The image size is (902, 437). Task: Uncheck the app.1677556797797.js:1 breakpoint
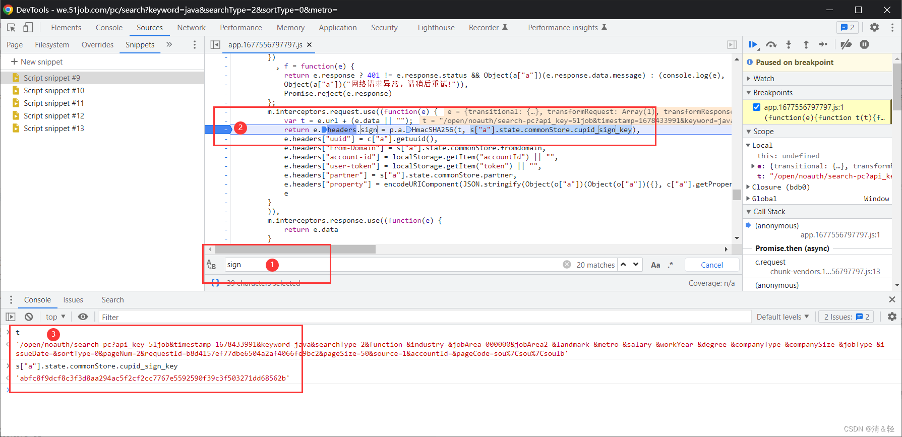(756, 107)
